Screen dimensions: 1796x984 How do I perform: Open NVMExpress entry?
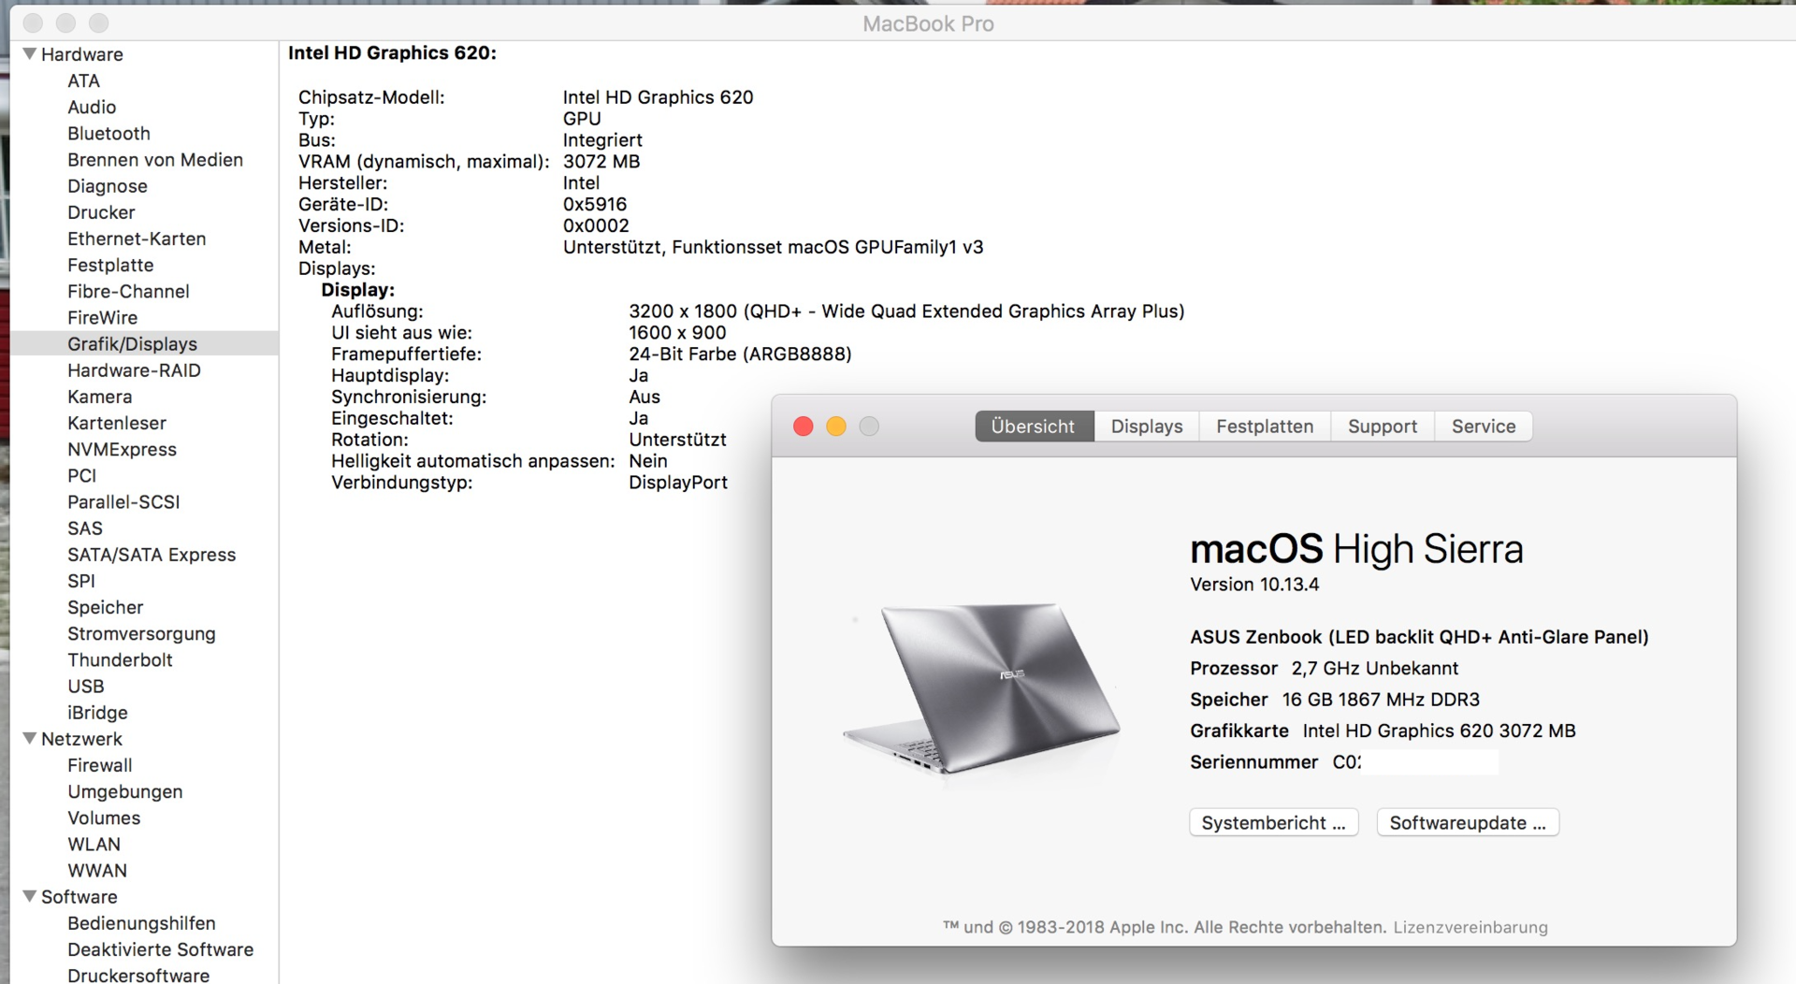click(x=122, y=450)
